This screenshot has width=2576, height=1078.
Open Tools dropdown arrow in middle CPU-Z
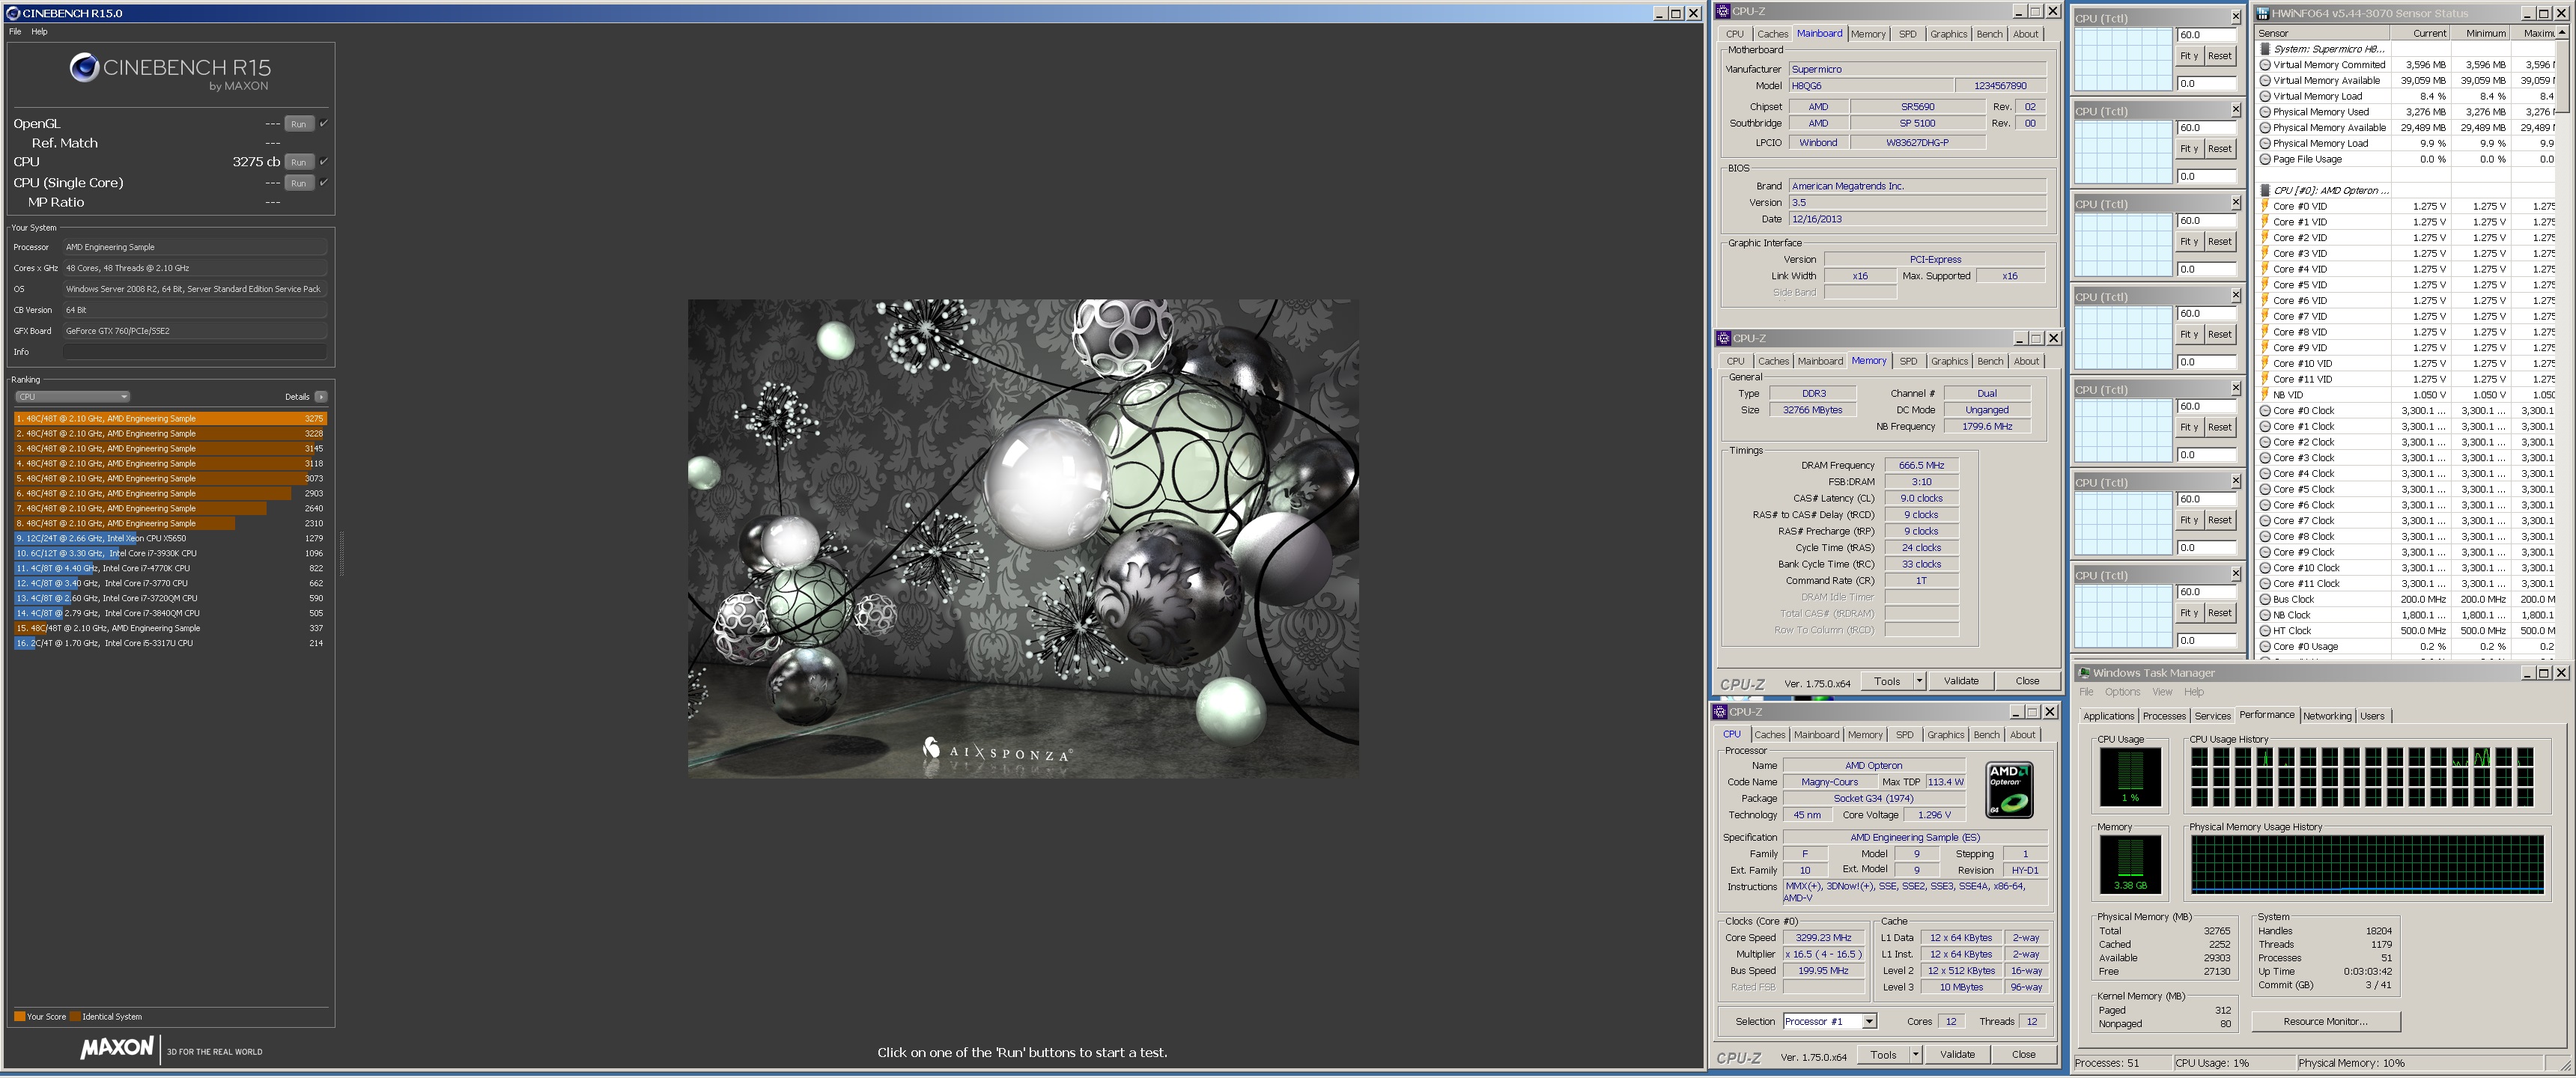pos(1919,681)
